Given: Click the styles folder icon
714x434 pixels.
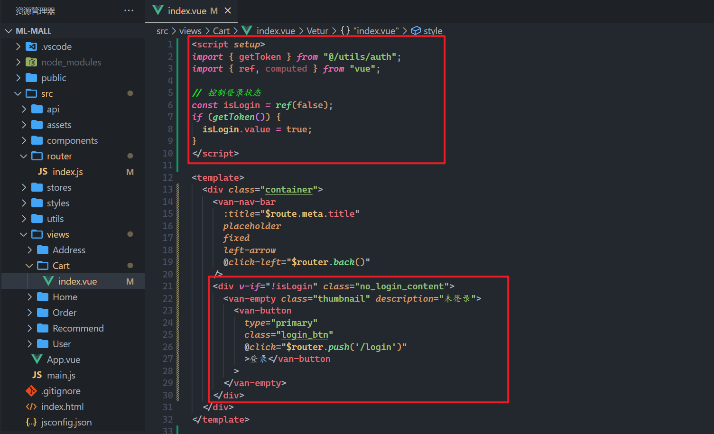Looking at the screenshot, I should tap(37, 203).
